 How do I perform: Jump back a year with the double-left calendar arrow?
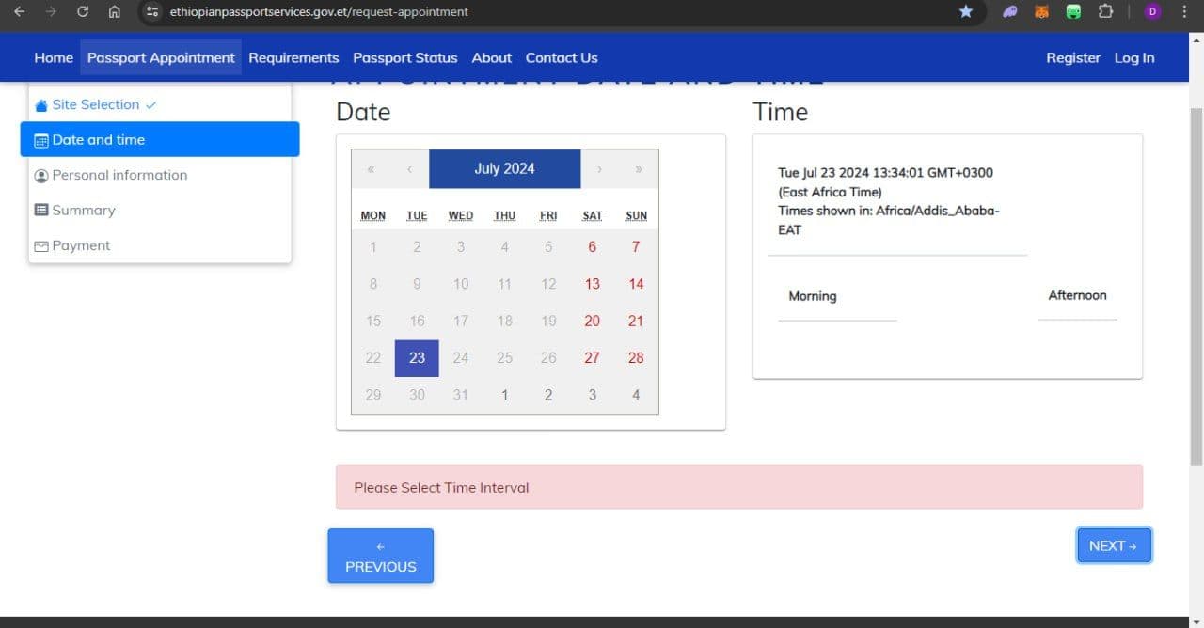(x=371, y=169)
